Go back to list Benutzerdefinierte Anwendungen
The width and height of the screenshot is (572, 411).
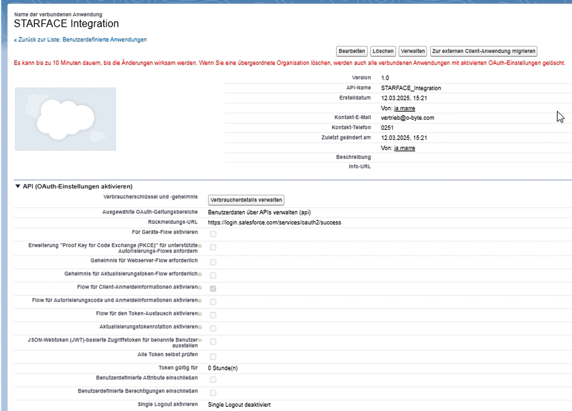(x=80, y=40)
